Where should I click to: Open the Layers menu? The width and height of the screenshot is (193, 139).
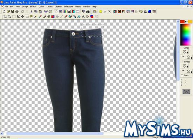coord(49,7)
